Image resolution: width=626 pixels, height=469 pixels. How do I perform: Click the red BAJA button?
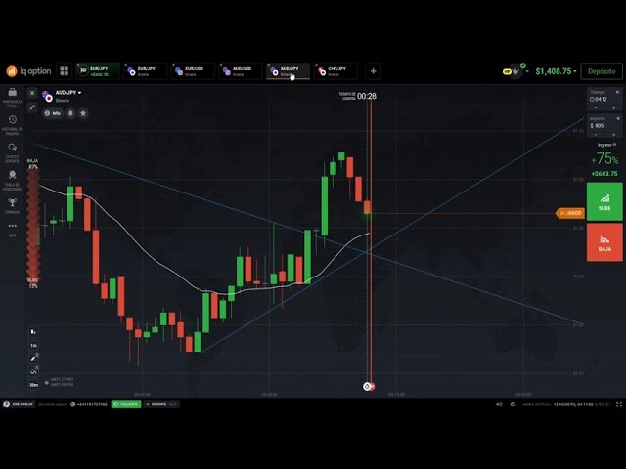click(604, 242)
